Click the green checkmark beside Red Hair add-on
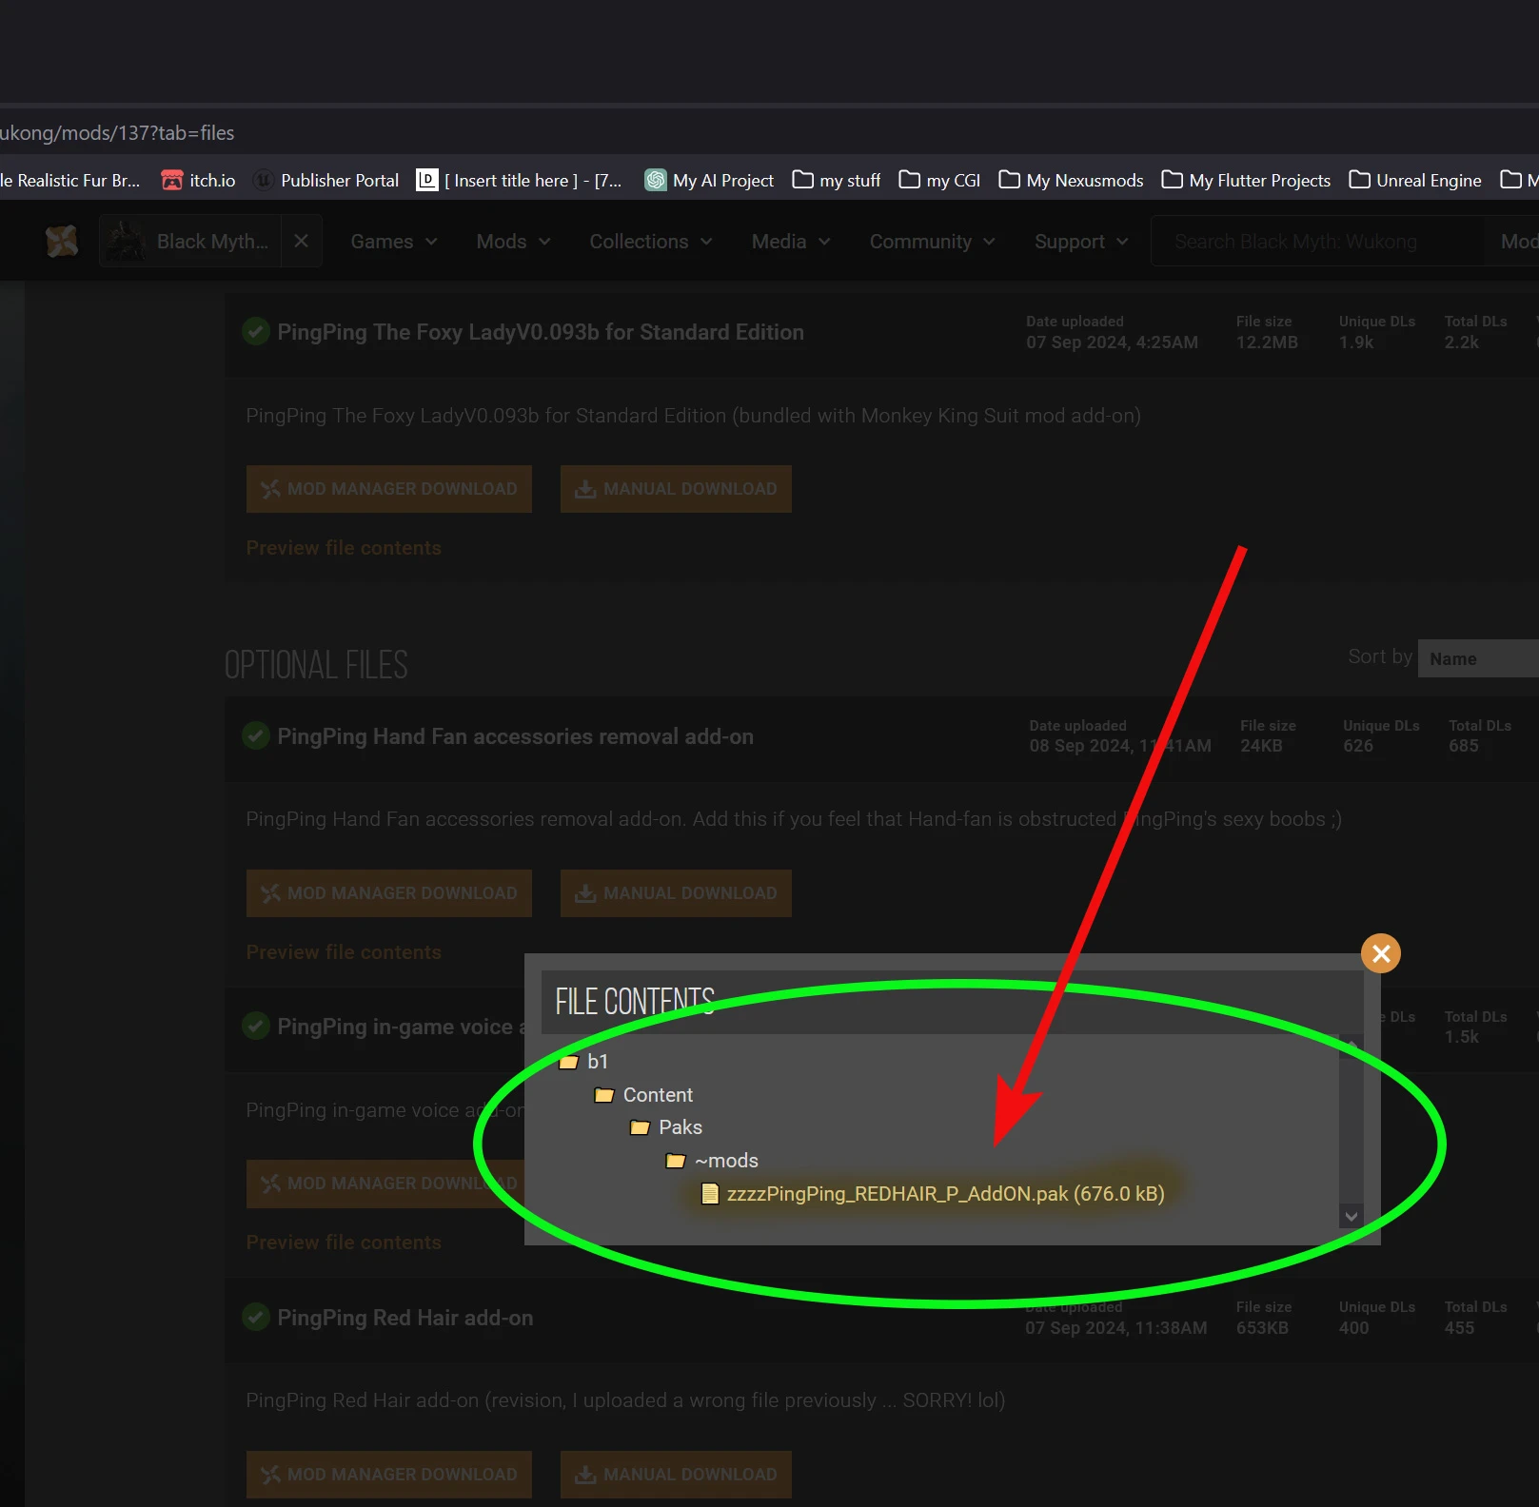The height and width of the screenshot is (1507, 1539). pos(255,1317)
